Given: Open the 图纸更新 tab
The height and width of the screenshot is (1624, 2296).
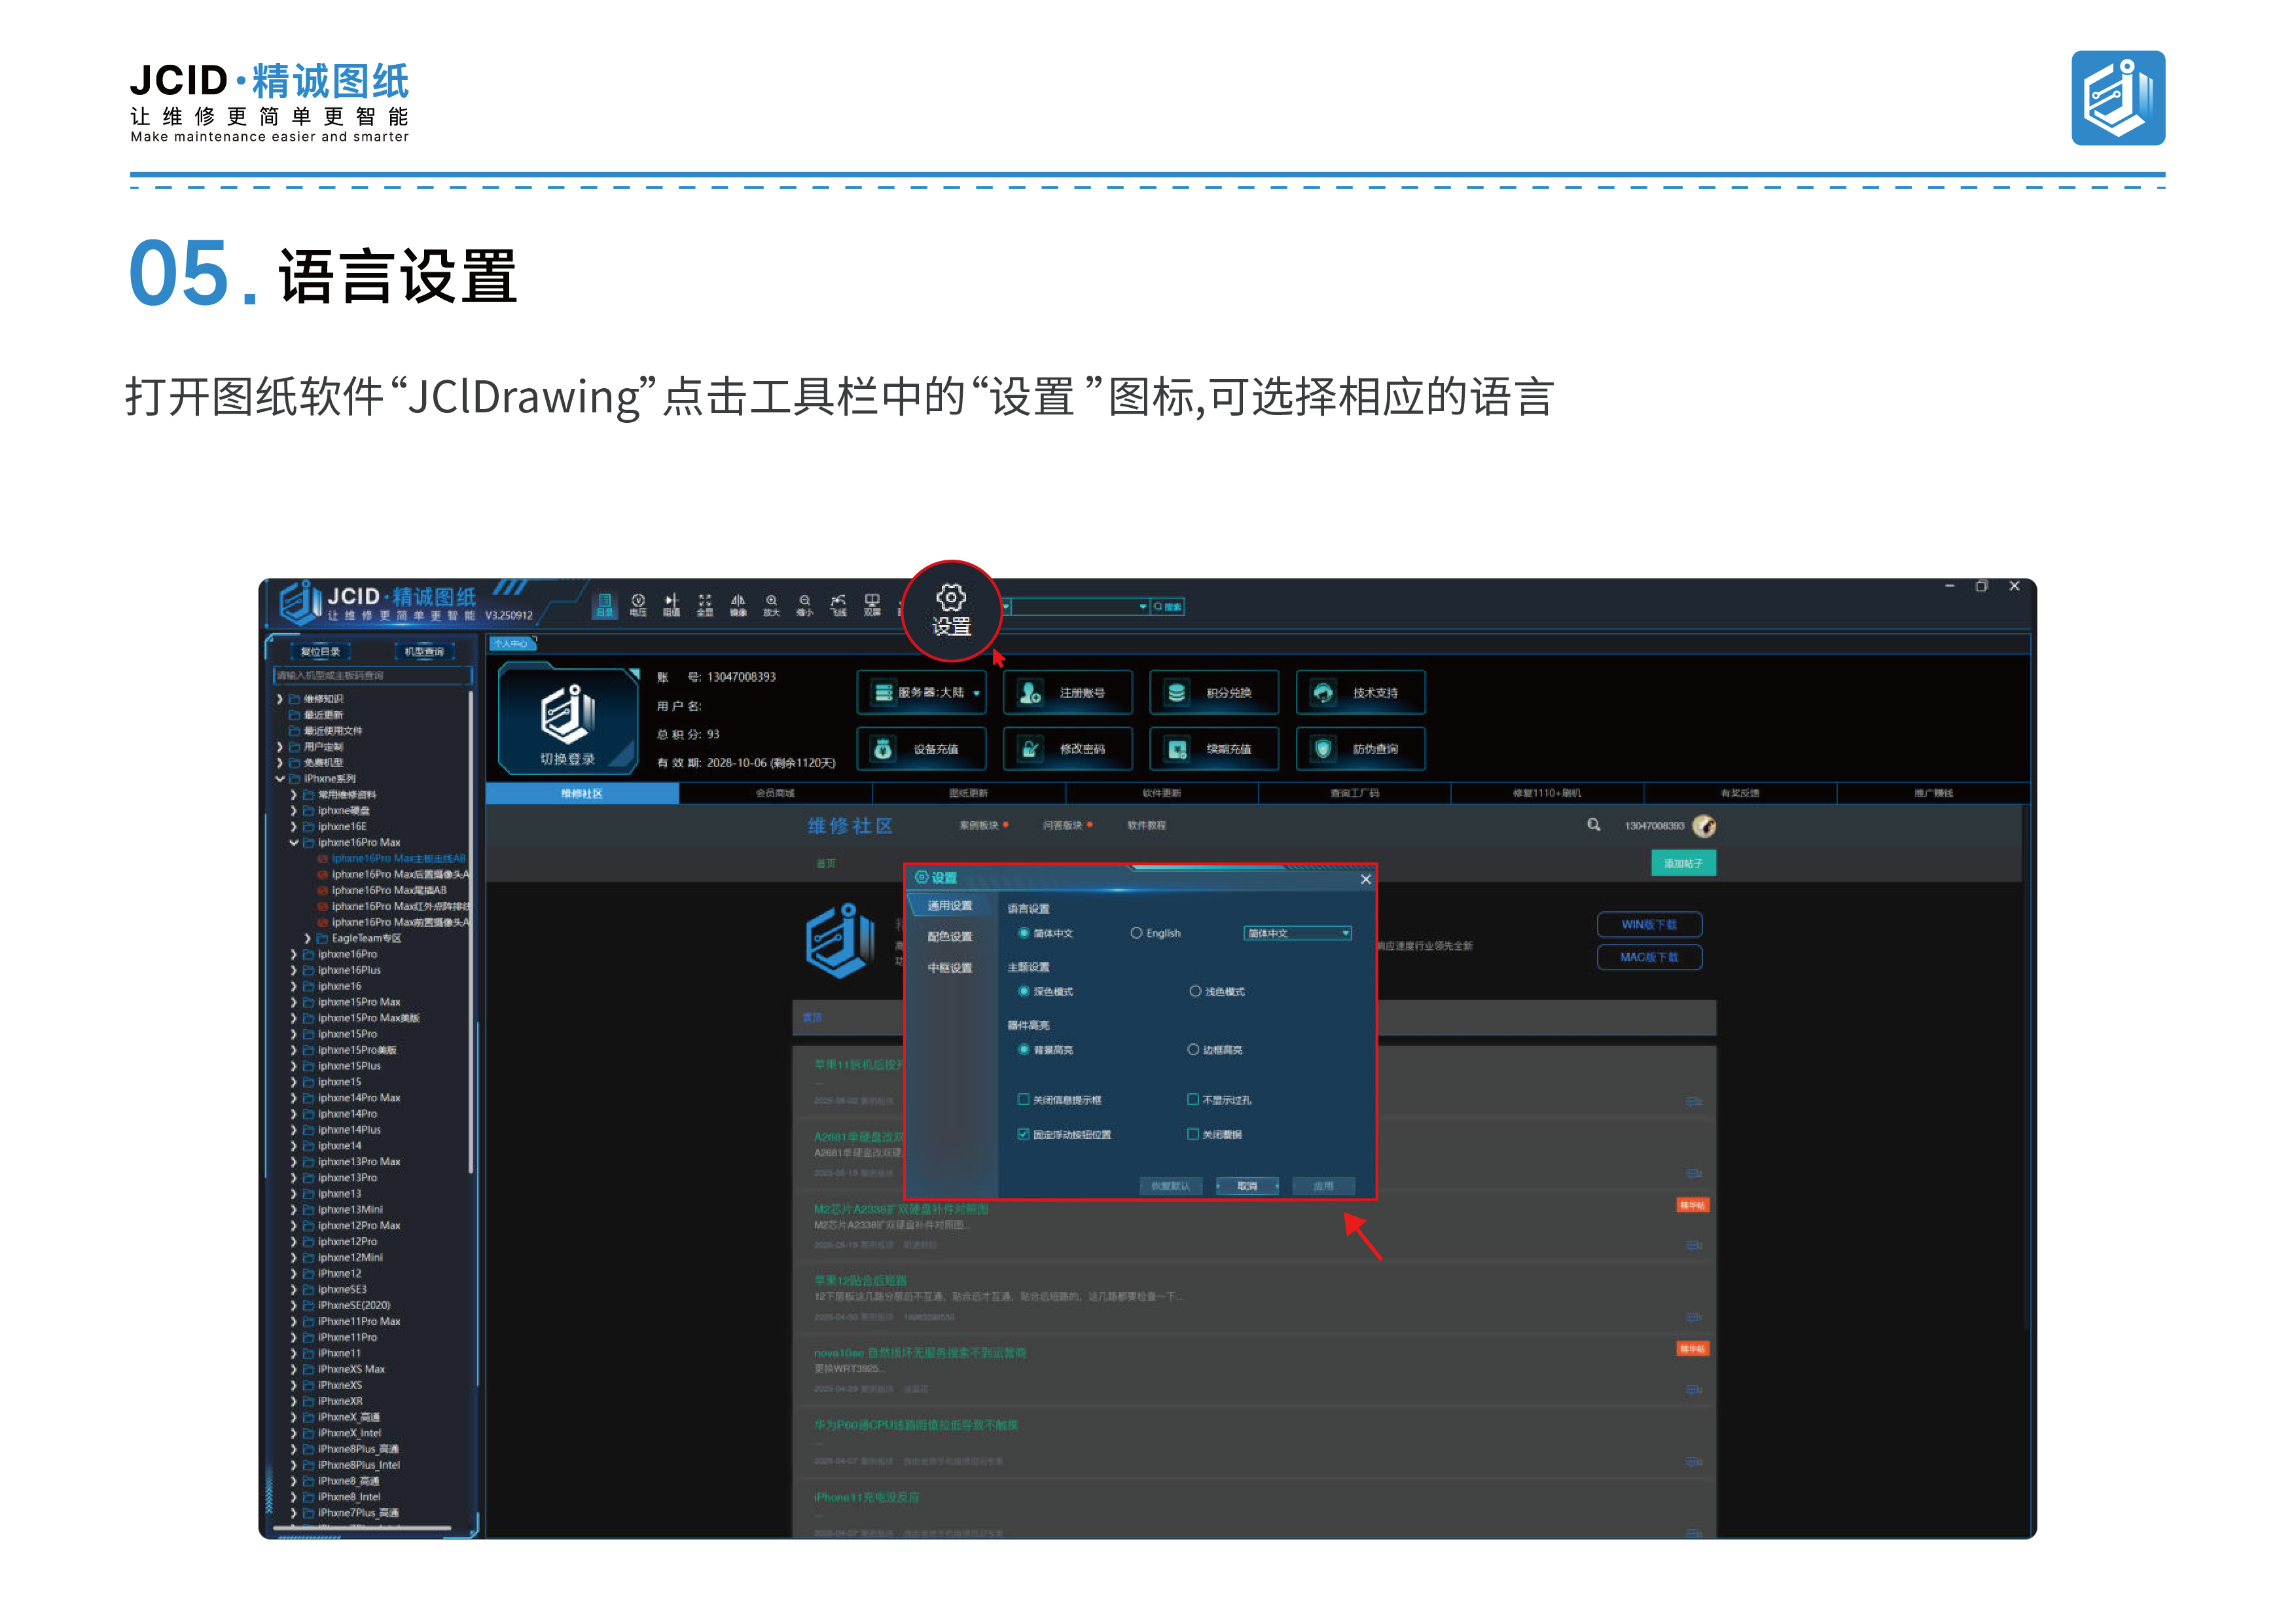Looking at the screenshot, I should coord(968,793).
